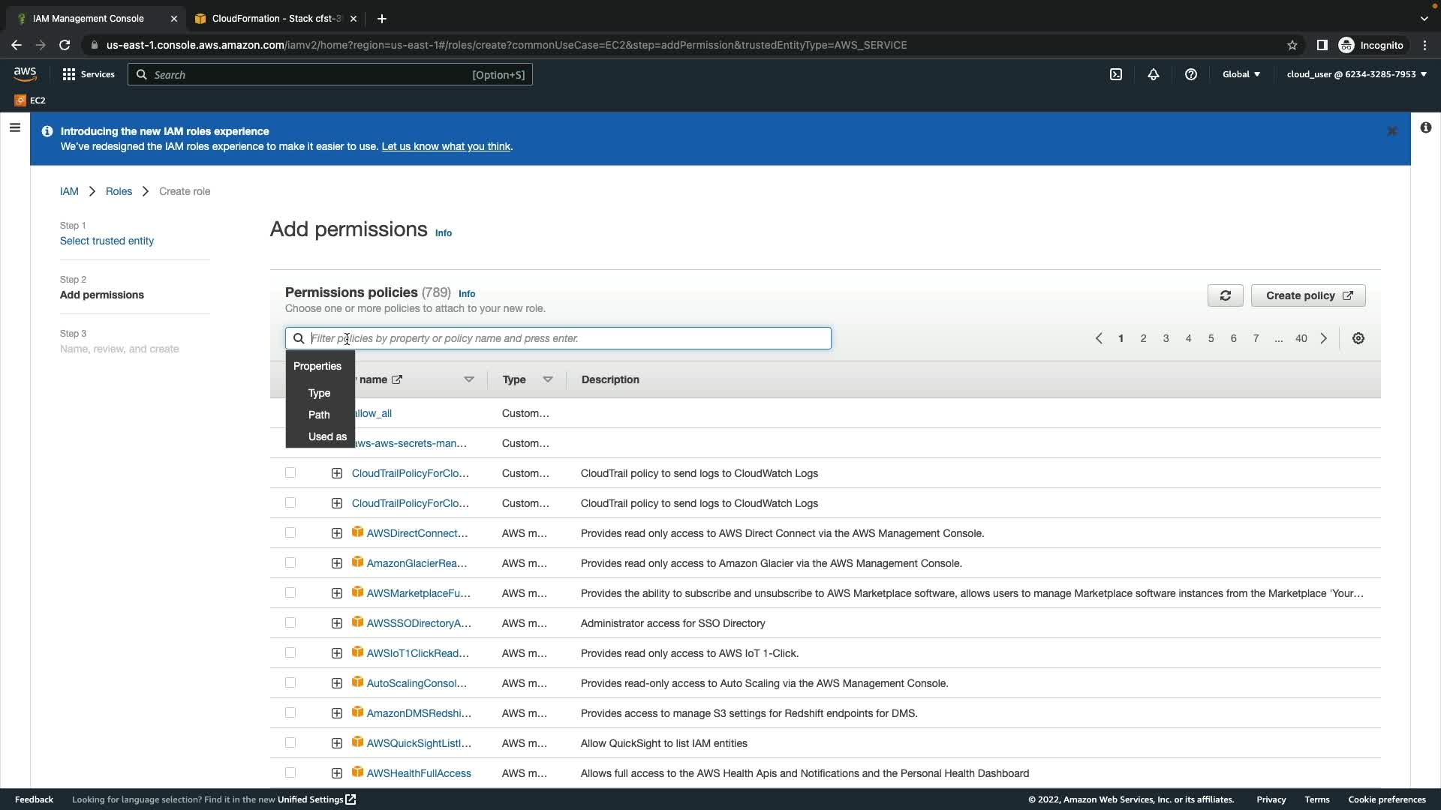This screenshot has width=1441, height=810.
Task: Choose the Type filter property
Action: point(319,393)
